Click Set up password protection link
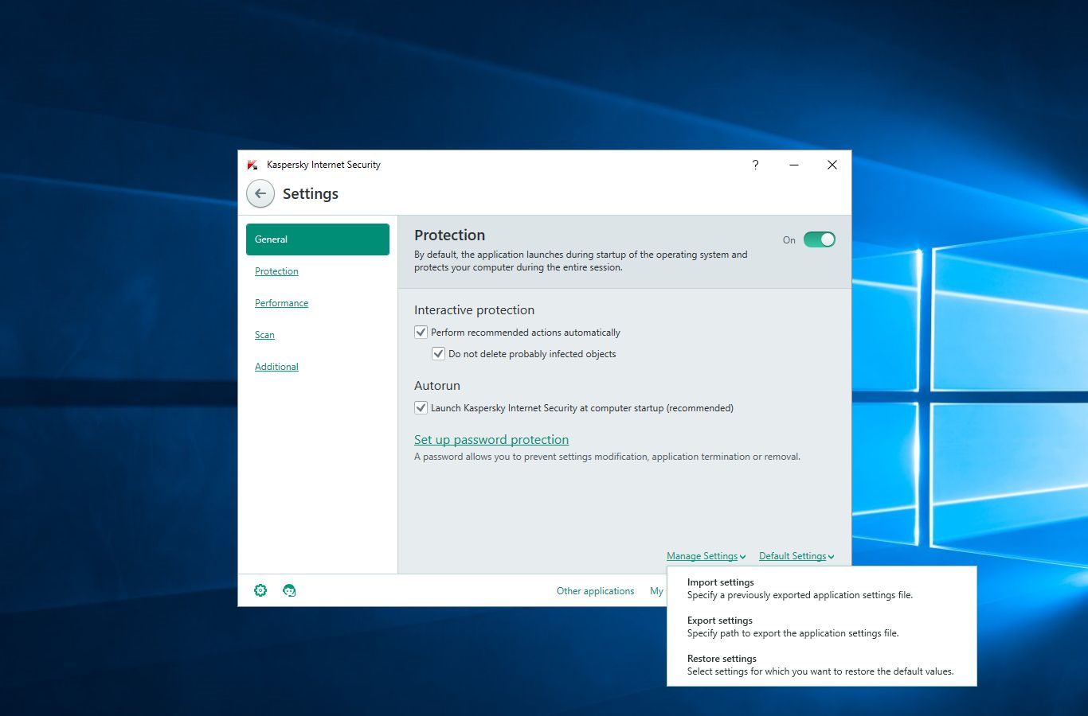The image size is (1088, 716). 491,440
